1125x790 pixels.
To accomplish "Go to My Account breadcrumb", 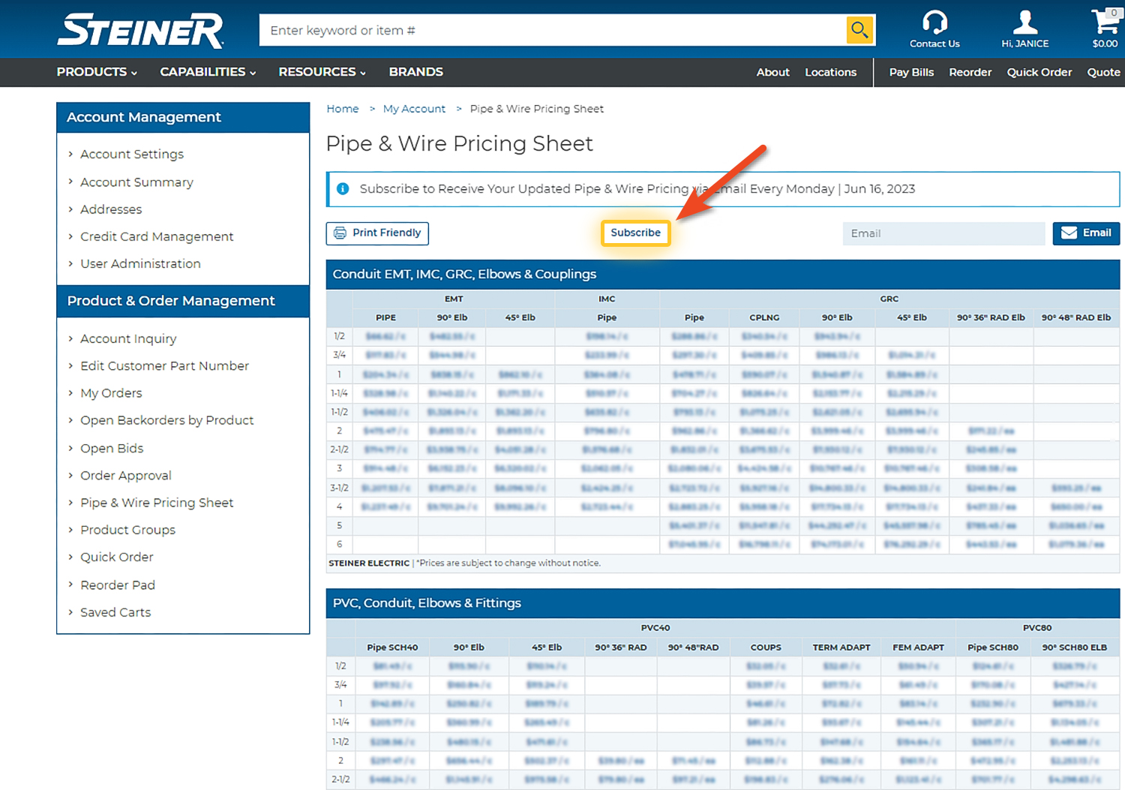I will click(x=414, y=109).
